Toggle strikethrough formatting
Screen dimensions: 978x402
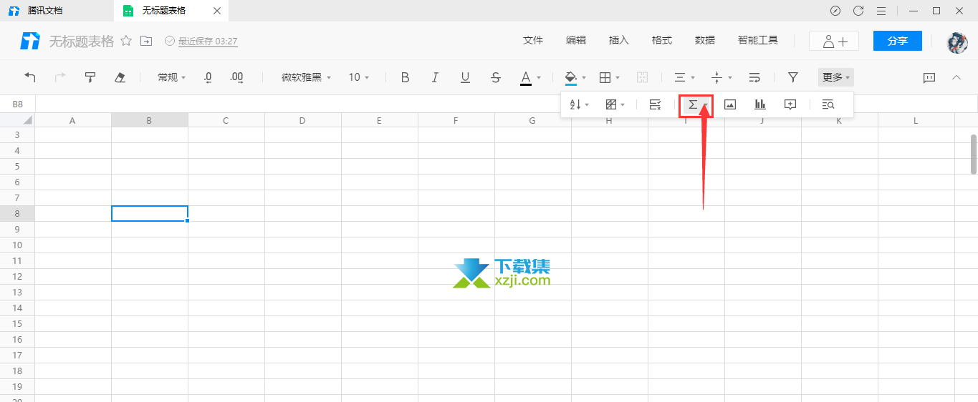(x=496, y=77)
